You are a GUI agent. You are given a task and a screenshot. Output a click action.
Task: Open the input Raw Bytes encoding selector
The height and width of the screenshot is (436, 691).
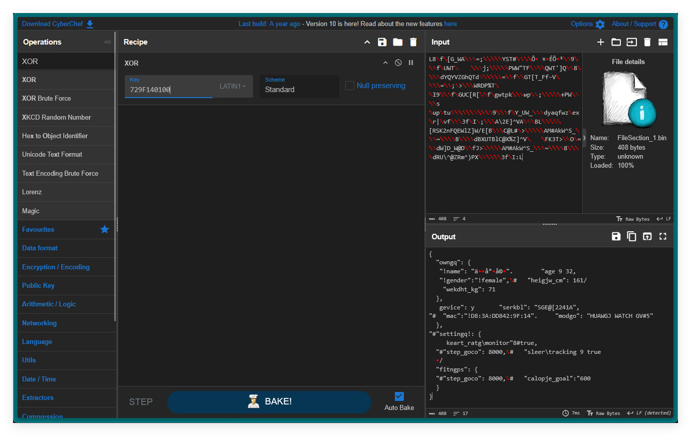tap(633, 219)
